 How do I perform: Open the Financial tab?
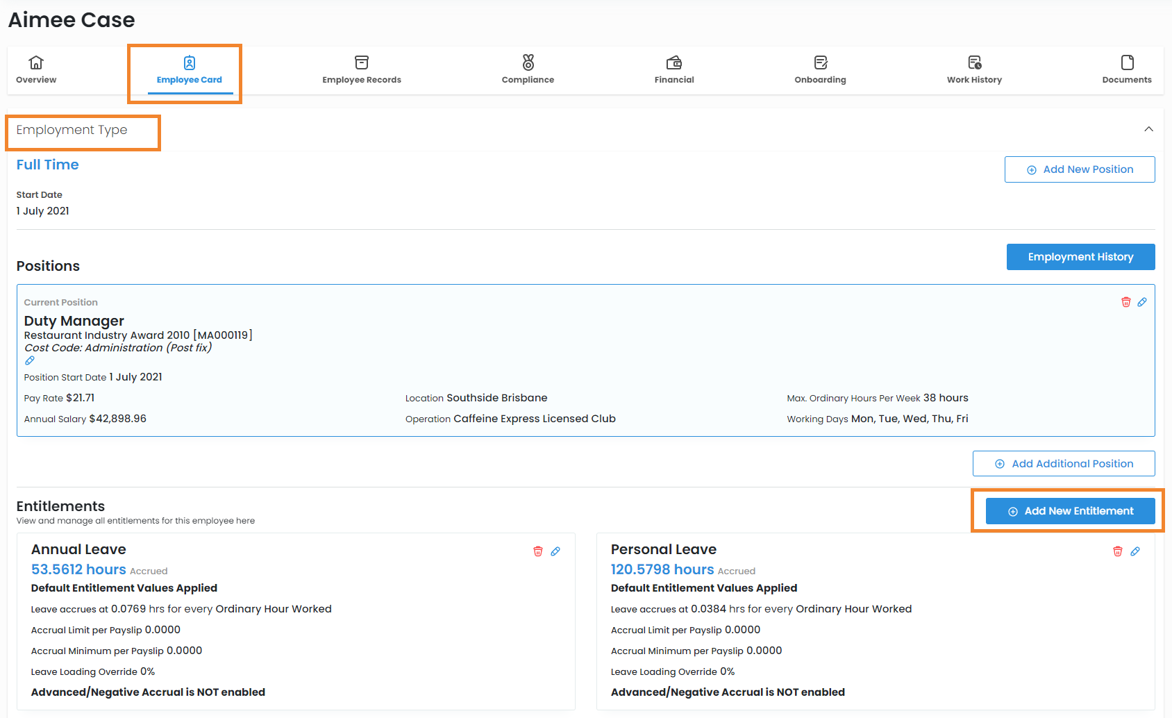pyautogui.click(x=674, y=70)
